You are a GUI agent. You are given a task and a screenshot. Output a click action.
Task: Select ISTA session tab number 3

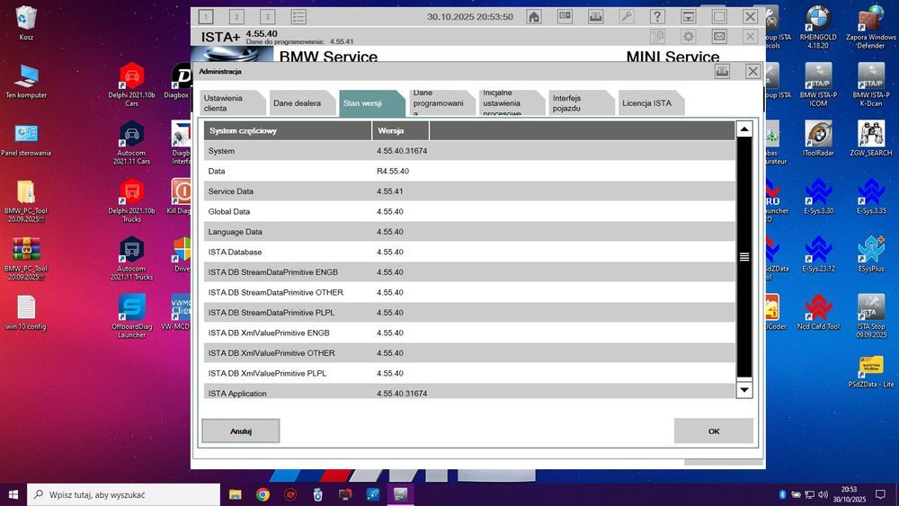(267, 16)
